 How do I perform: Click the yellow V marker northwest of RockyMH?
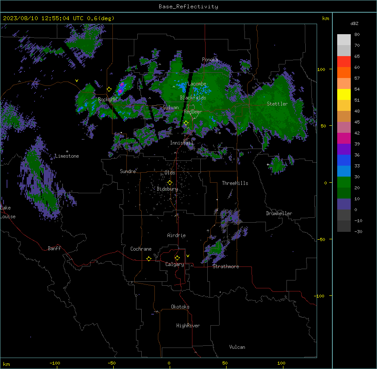click(x=77, y=81)
